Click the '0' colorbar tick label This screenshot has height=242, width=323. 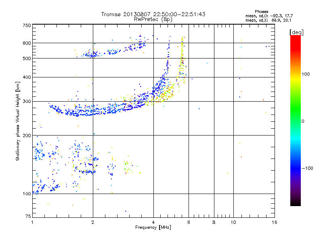coord(303,121)
